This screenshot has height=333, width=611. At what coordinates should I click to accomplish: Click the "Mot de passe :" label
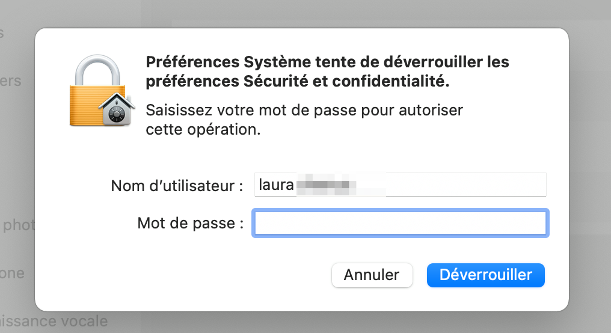click(x=190, y=224)
